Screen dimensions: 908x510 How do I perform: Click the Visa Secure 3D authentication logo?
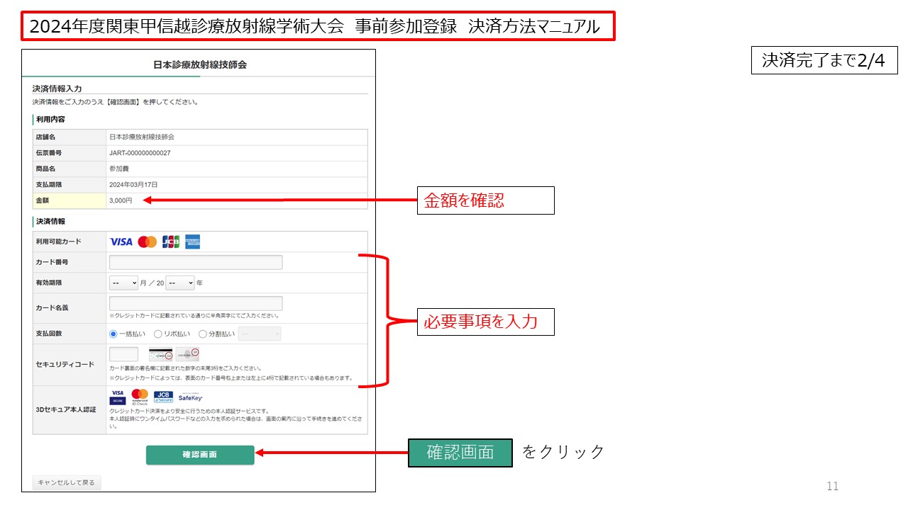[x=118, y=397]
